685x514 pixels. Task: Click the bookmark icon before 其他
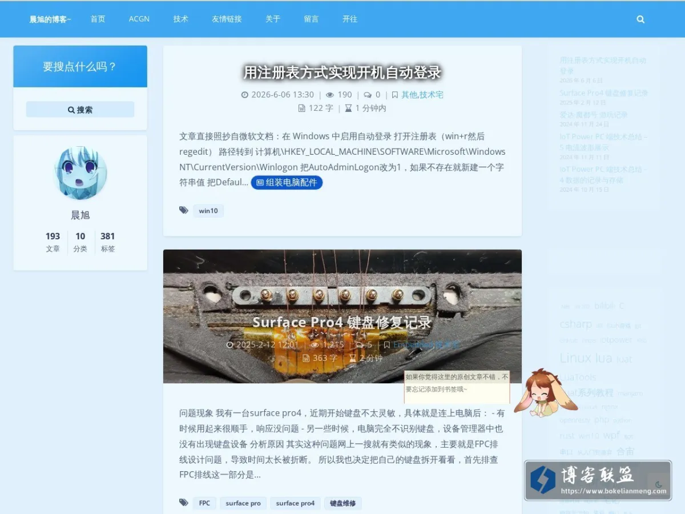pos(394,95)
